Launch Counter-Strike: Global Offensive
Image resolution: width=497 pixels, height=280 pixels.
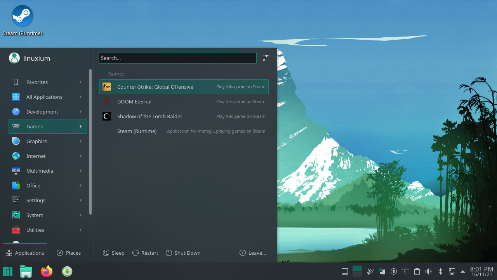pos(184,87)
